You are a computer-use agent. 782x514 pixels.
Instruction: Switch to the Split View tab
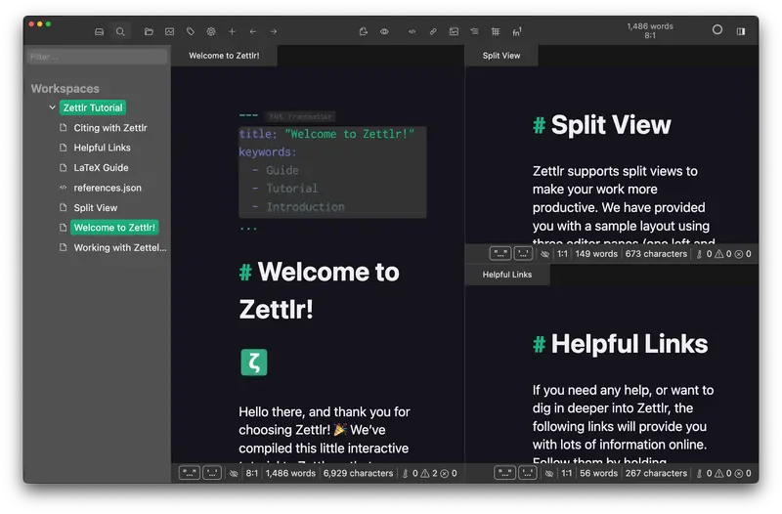pyautogui.click(x=501, y=56)
